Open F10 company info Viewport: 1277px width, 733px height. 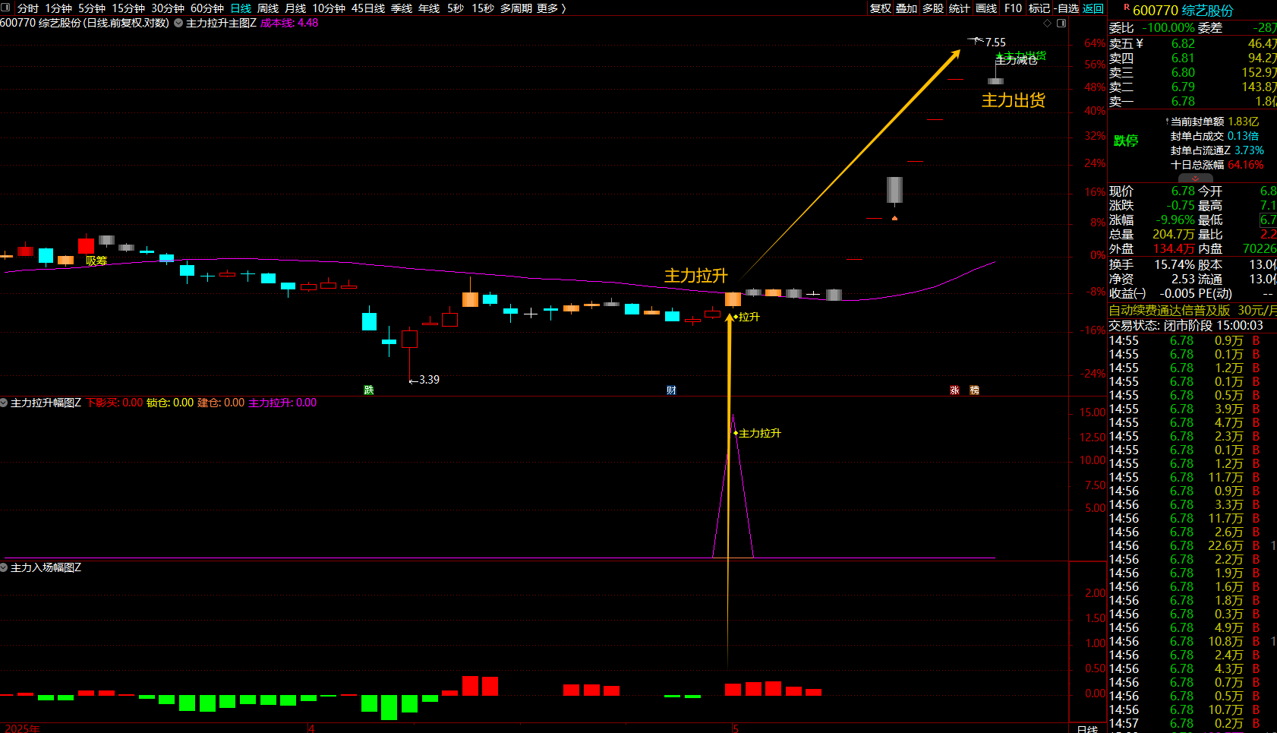pyautogui.click(x=1013, y=8)
